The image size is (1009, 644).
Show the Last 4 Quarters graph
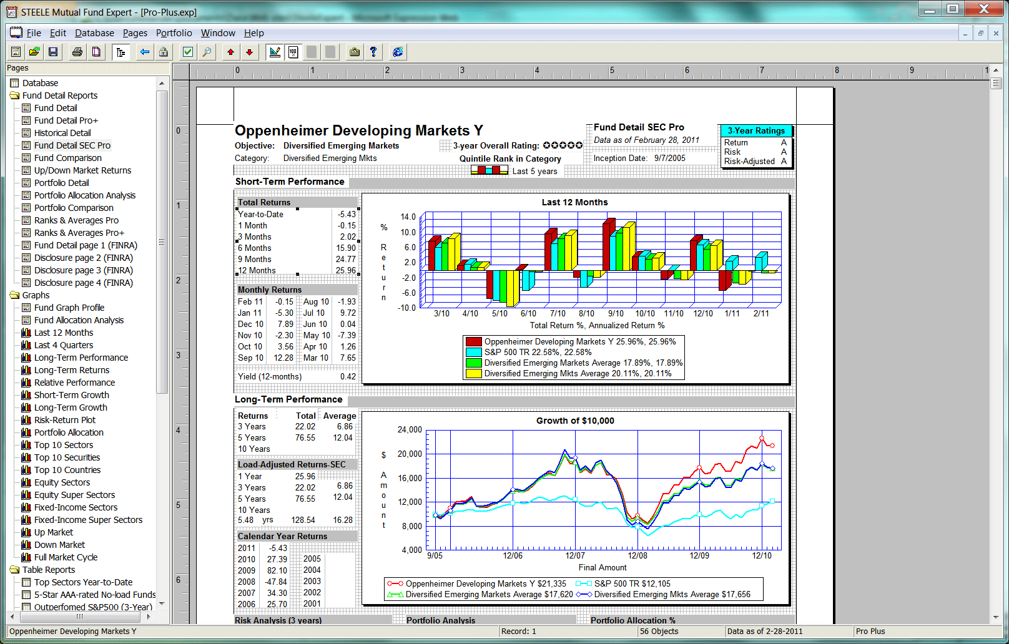point(64,345)
